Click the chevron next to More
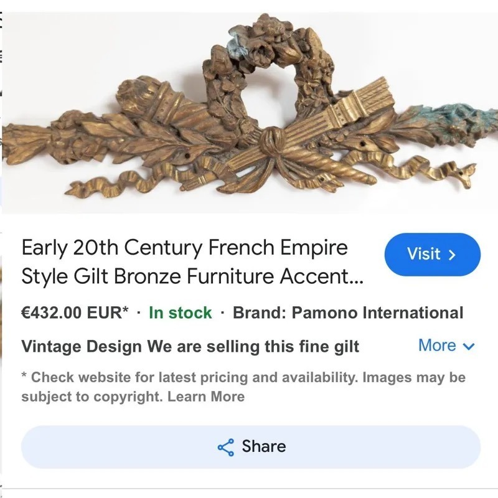Screen dimensions: 498x498 469,347
